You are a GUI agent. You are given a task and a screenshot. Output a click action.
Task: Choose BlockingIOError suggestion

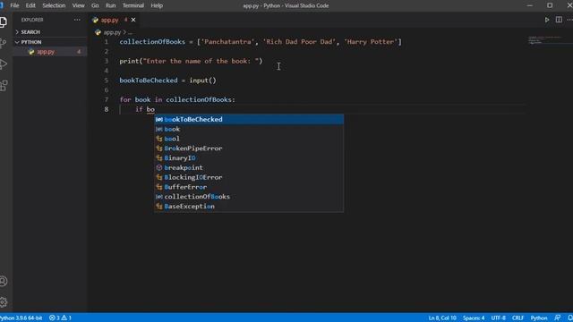pos(249,177)
